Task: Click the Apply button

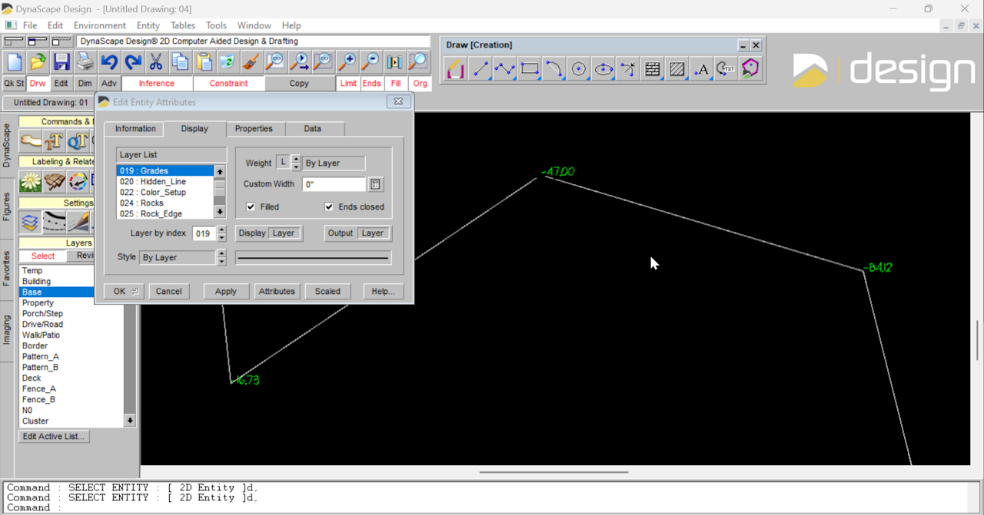Action: [225, 292]
